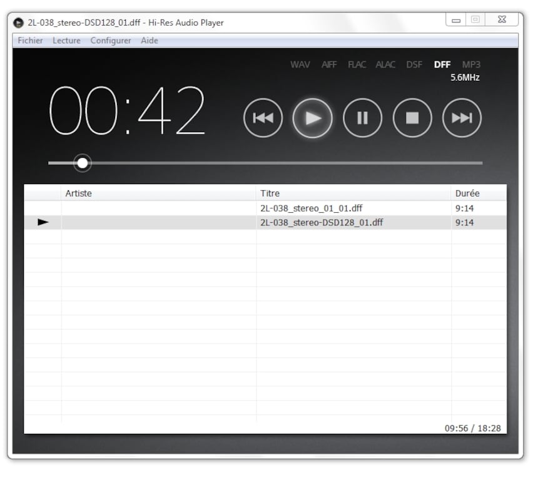The image size is (538, 477).
Task: Click the large 00:42 time display
Action: [127, 110]
